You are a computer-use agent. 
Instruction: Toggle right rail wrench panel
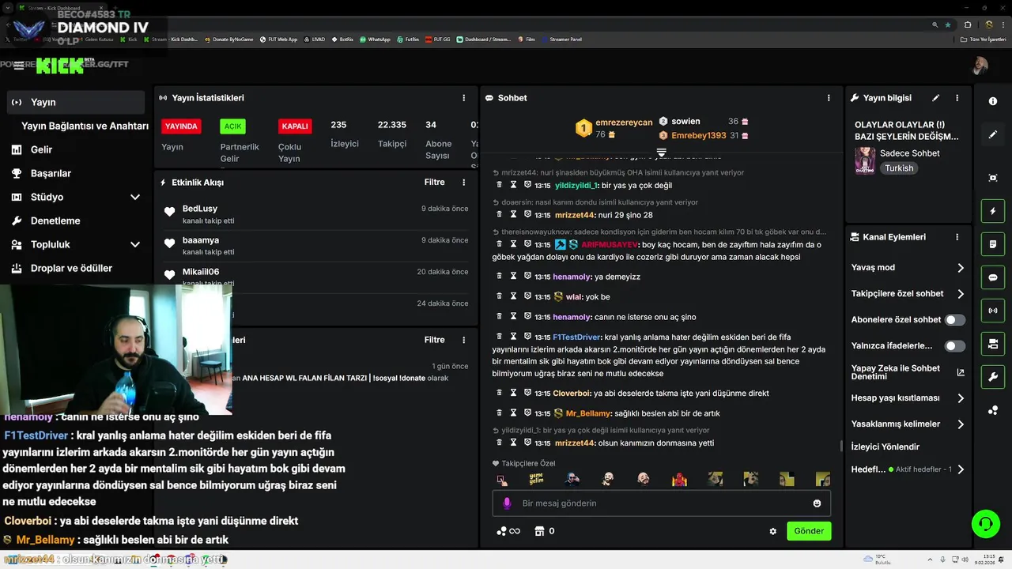[x=993, y=377]
